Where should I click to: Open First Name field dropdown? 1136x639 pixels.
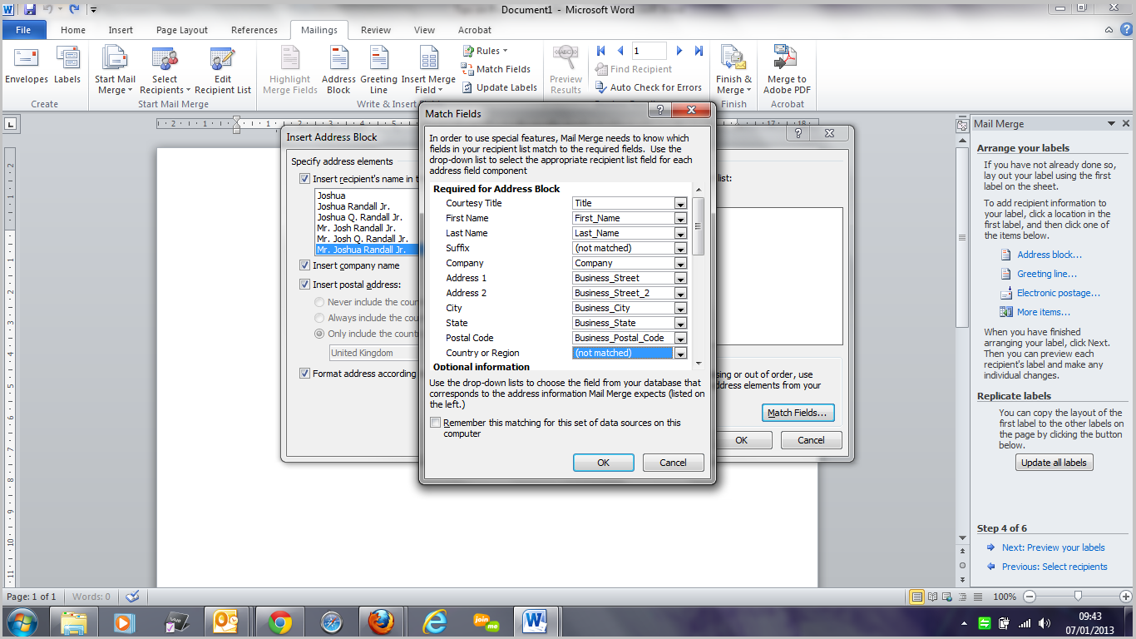(680, 218)
